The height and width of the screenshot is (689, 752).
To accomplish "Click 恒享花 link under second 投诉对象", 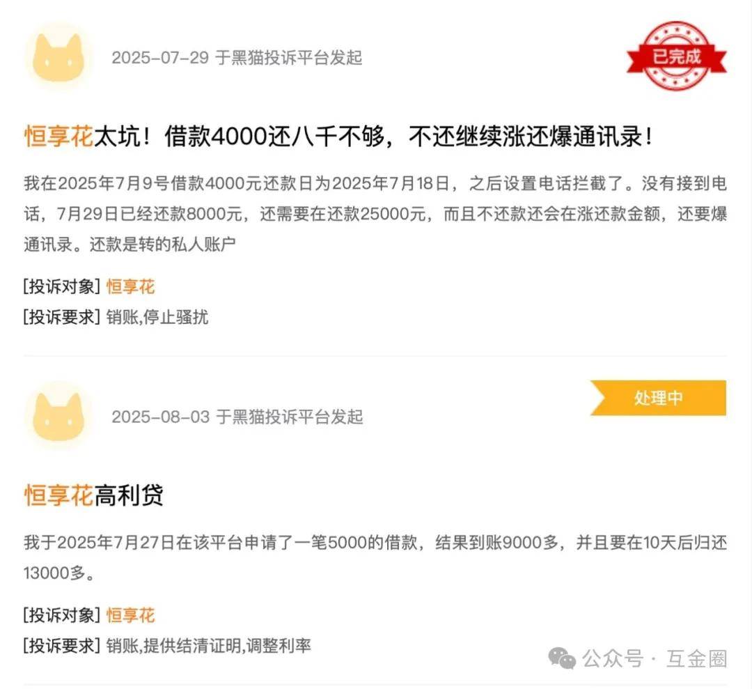I will point(130,615).
